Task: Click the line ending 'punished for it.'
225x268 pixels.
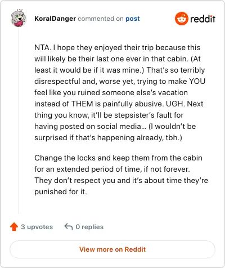Action: click(x=61, y=191)
